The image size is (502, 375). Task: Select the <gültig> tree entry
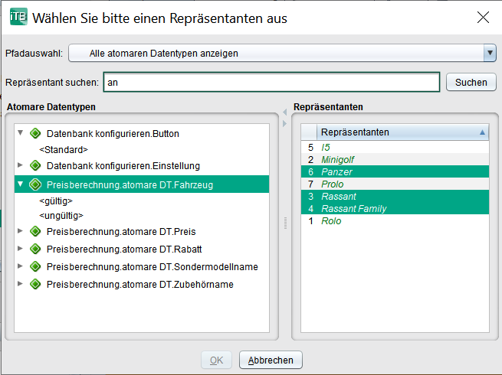(56, 201)
